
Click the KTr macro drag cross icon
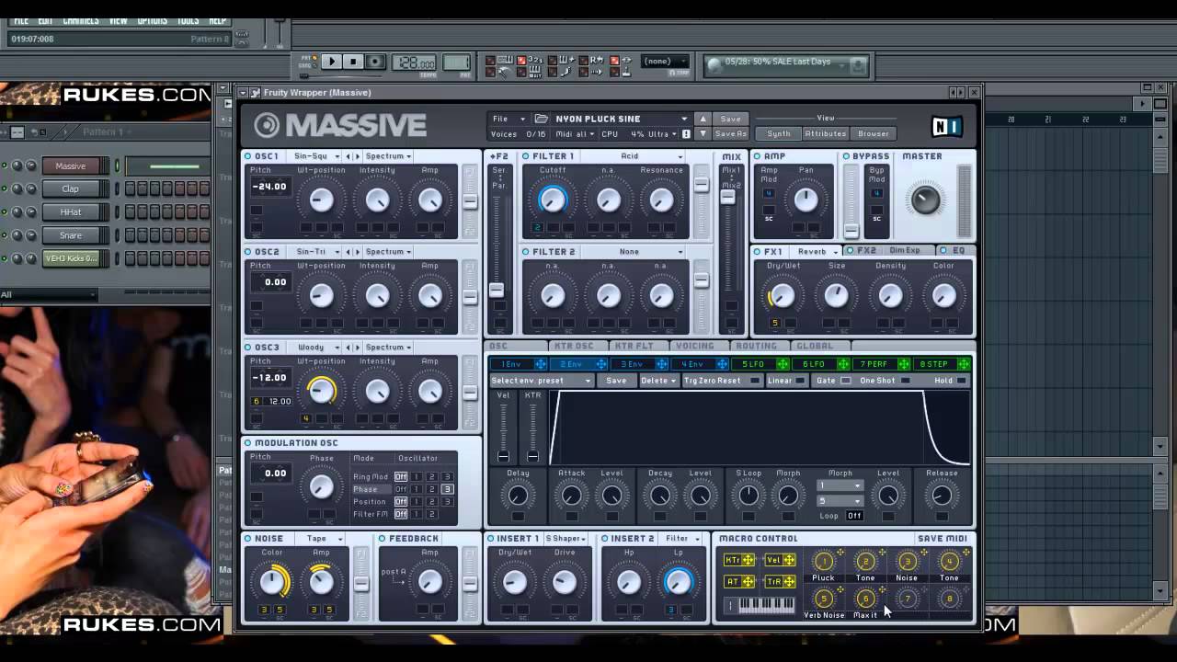tap(748, 560)
